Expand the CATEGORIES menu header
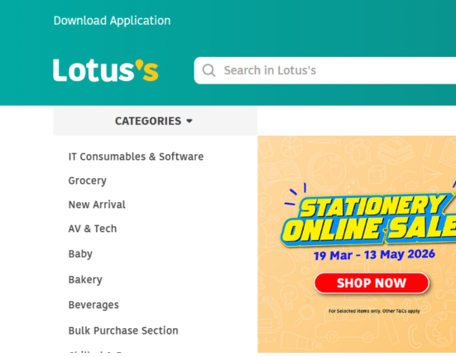This screenshot has height=357, width=456. [156, 121]
